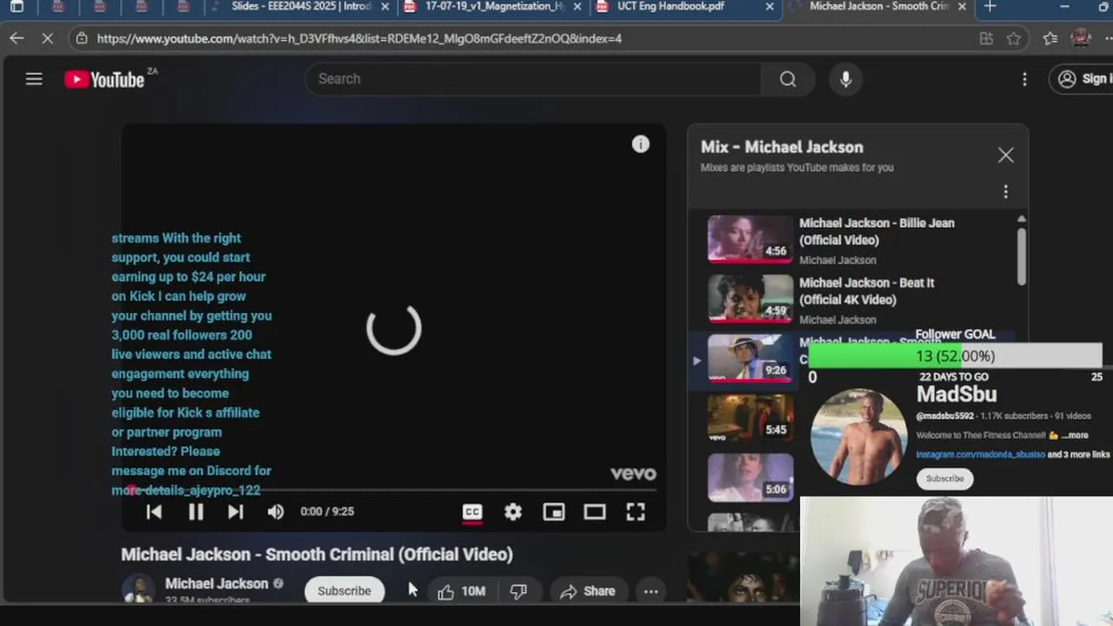Open Michael Jackson channel avatar
Screen dimensions: 1113x626
tap(138, 589)
